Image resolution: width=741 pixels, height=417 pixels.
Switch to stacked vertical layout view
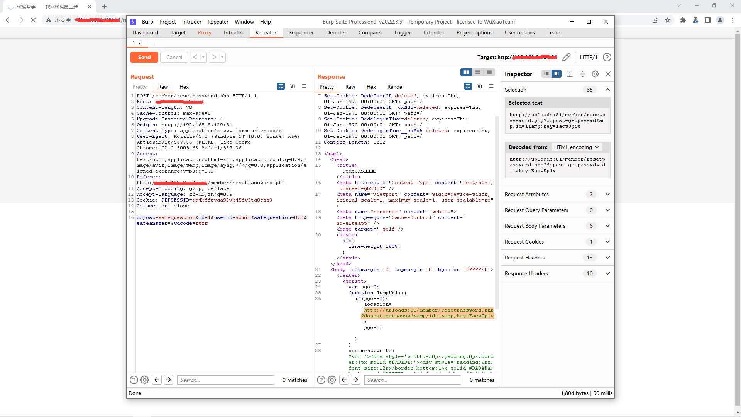point(477,72)
